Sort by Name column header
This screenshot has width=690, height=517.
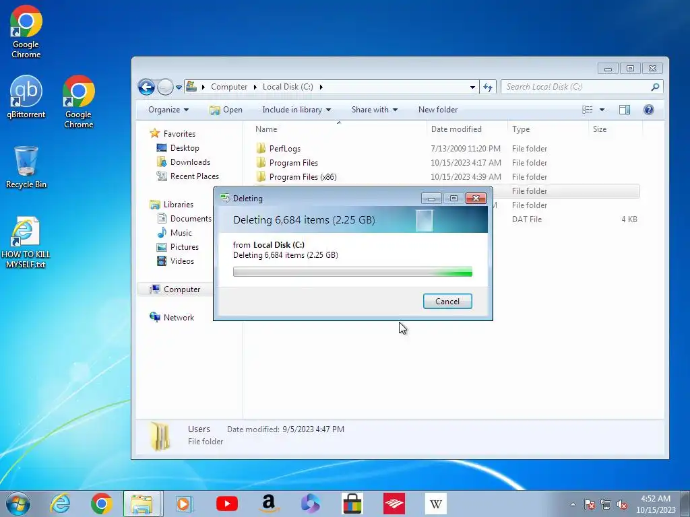[338, 129]
